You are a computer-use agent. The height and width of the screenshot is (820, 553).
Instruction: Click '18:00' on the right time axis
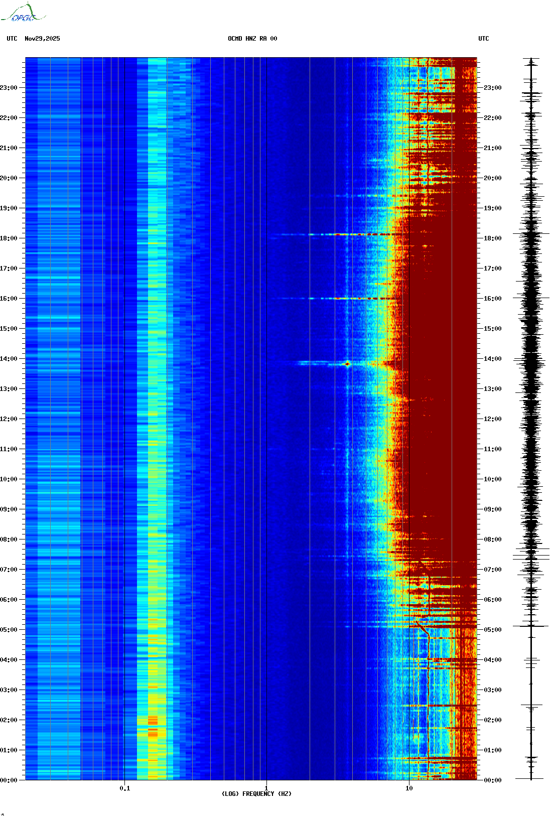(493, 238)
